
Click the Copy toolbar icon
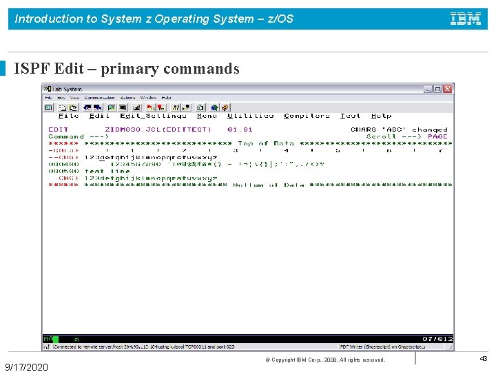[x=62, y=107]
